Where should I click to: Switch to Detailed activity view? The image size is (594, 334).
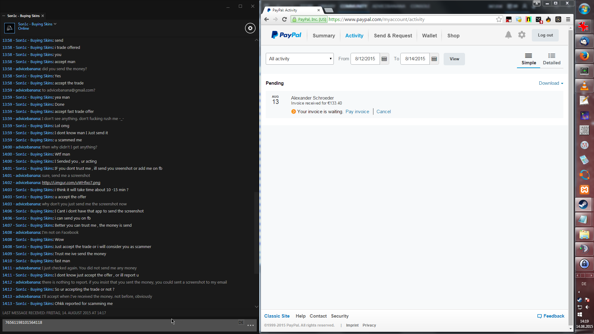551,59
